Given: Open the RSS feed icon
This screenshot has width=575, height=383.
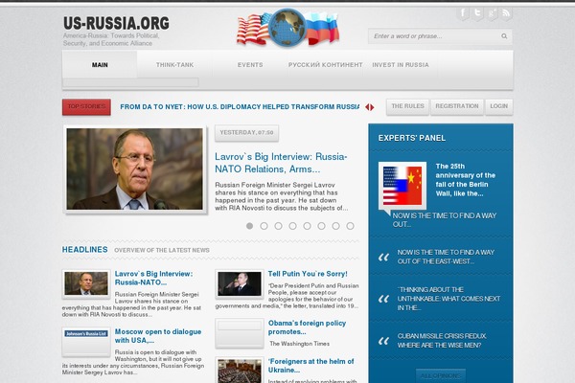Looking at the screenshot, I should pos(506,13).
